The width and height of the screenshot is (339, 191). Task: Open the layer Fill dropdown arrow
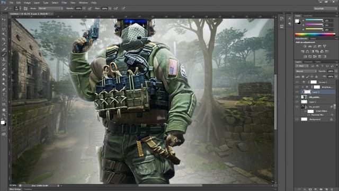pyautogui.click(x=336, y=76)
